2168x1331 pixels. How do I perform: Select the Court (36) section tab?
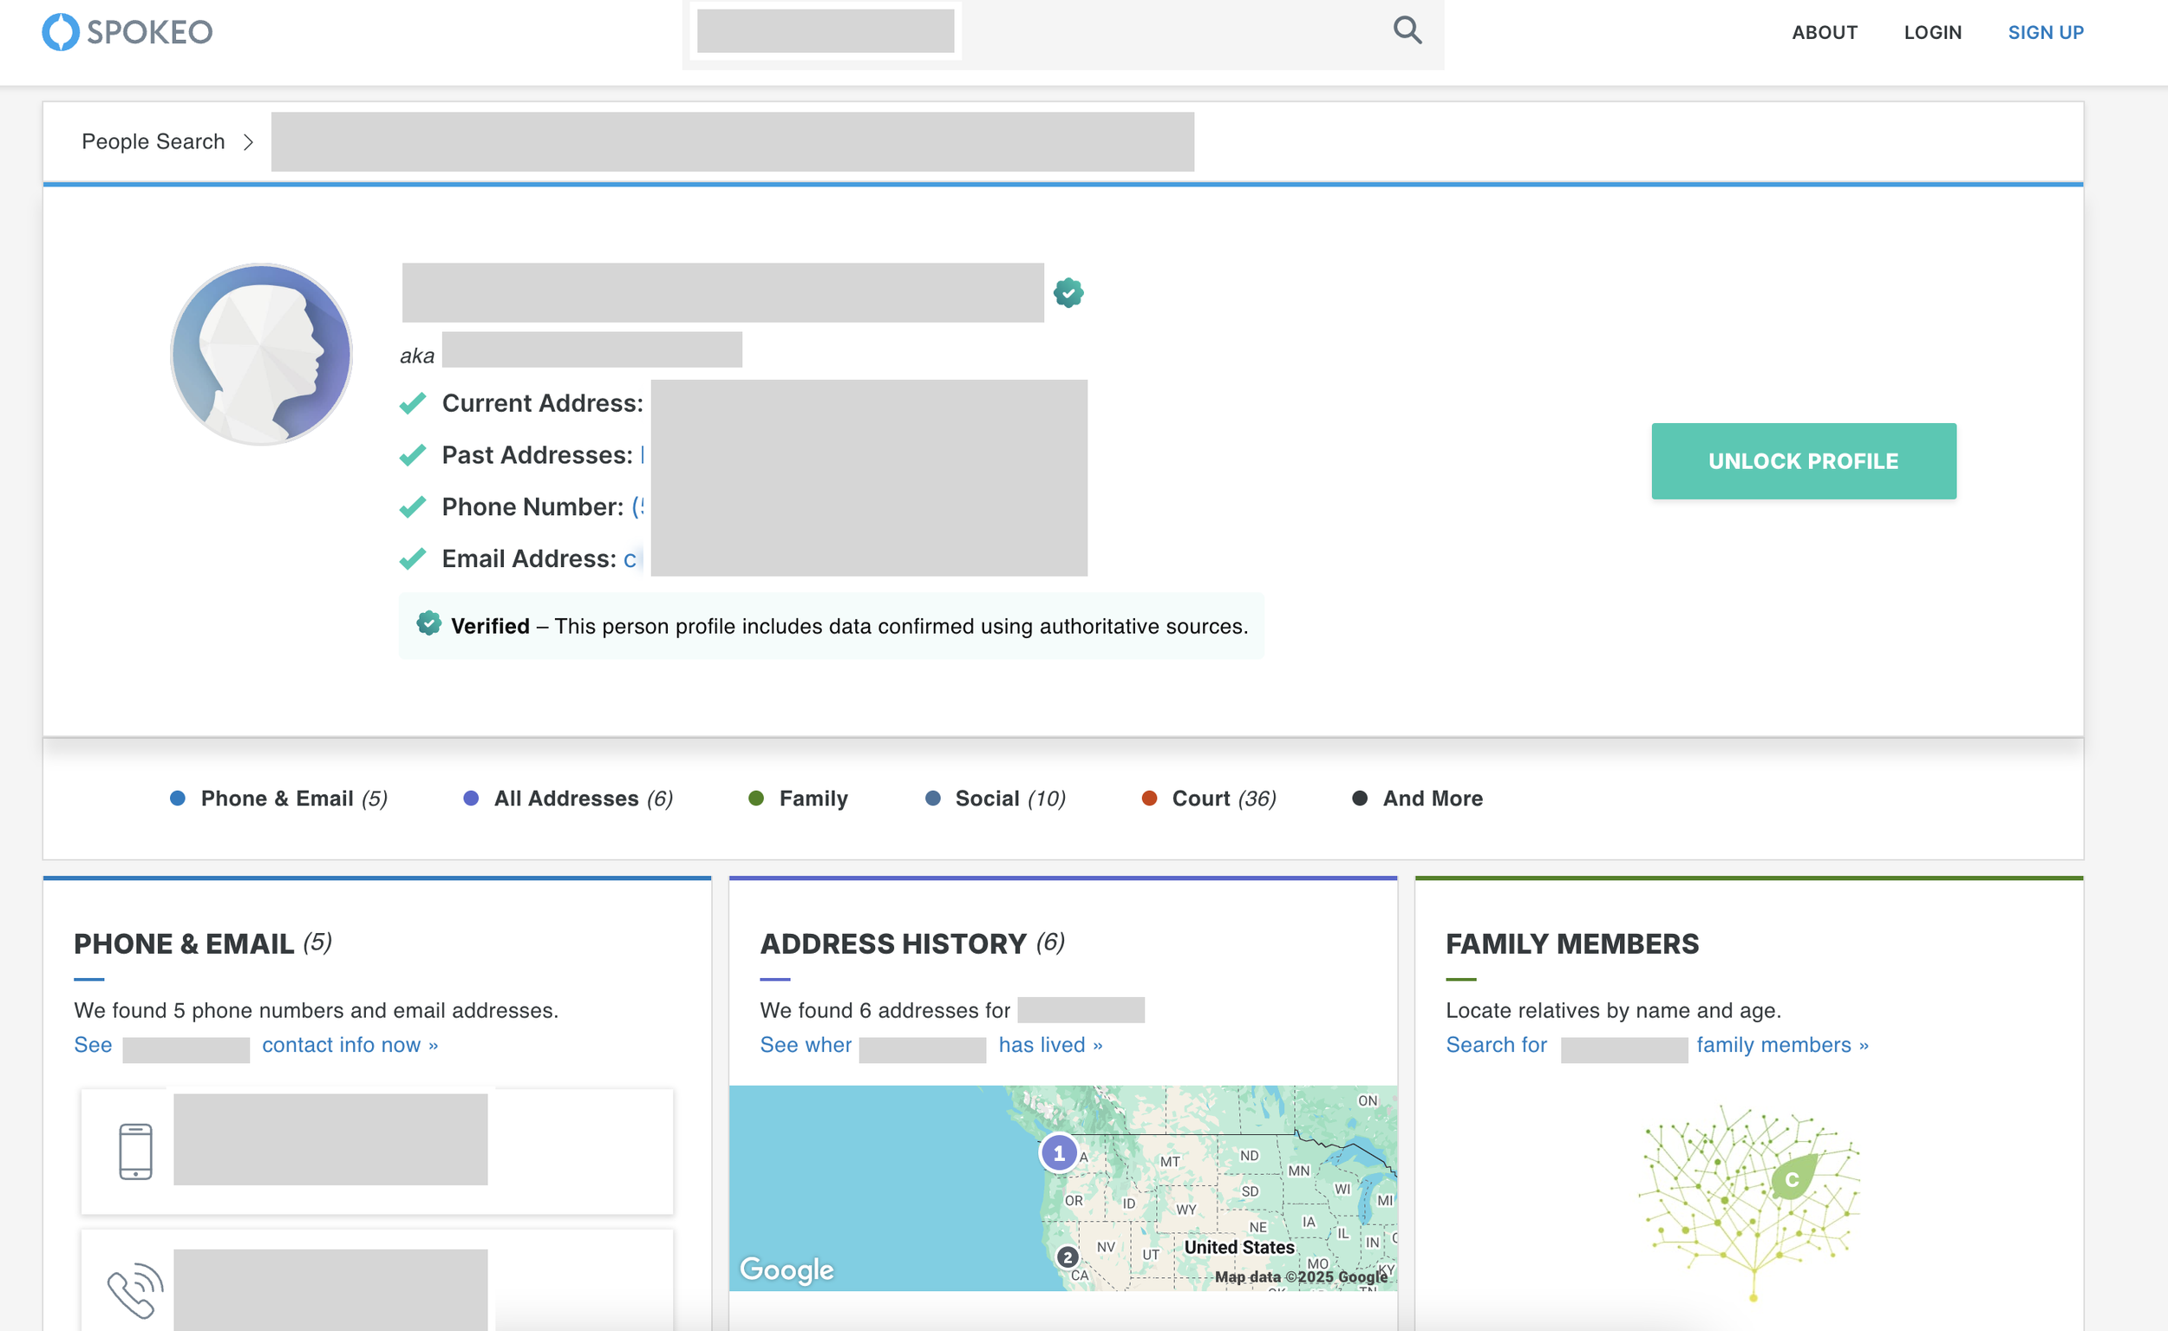tap(1209, 799)
